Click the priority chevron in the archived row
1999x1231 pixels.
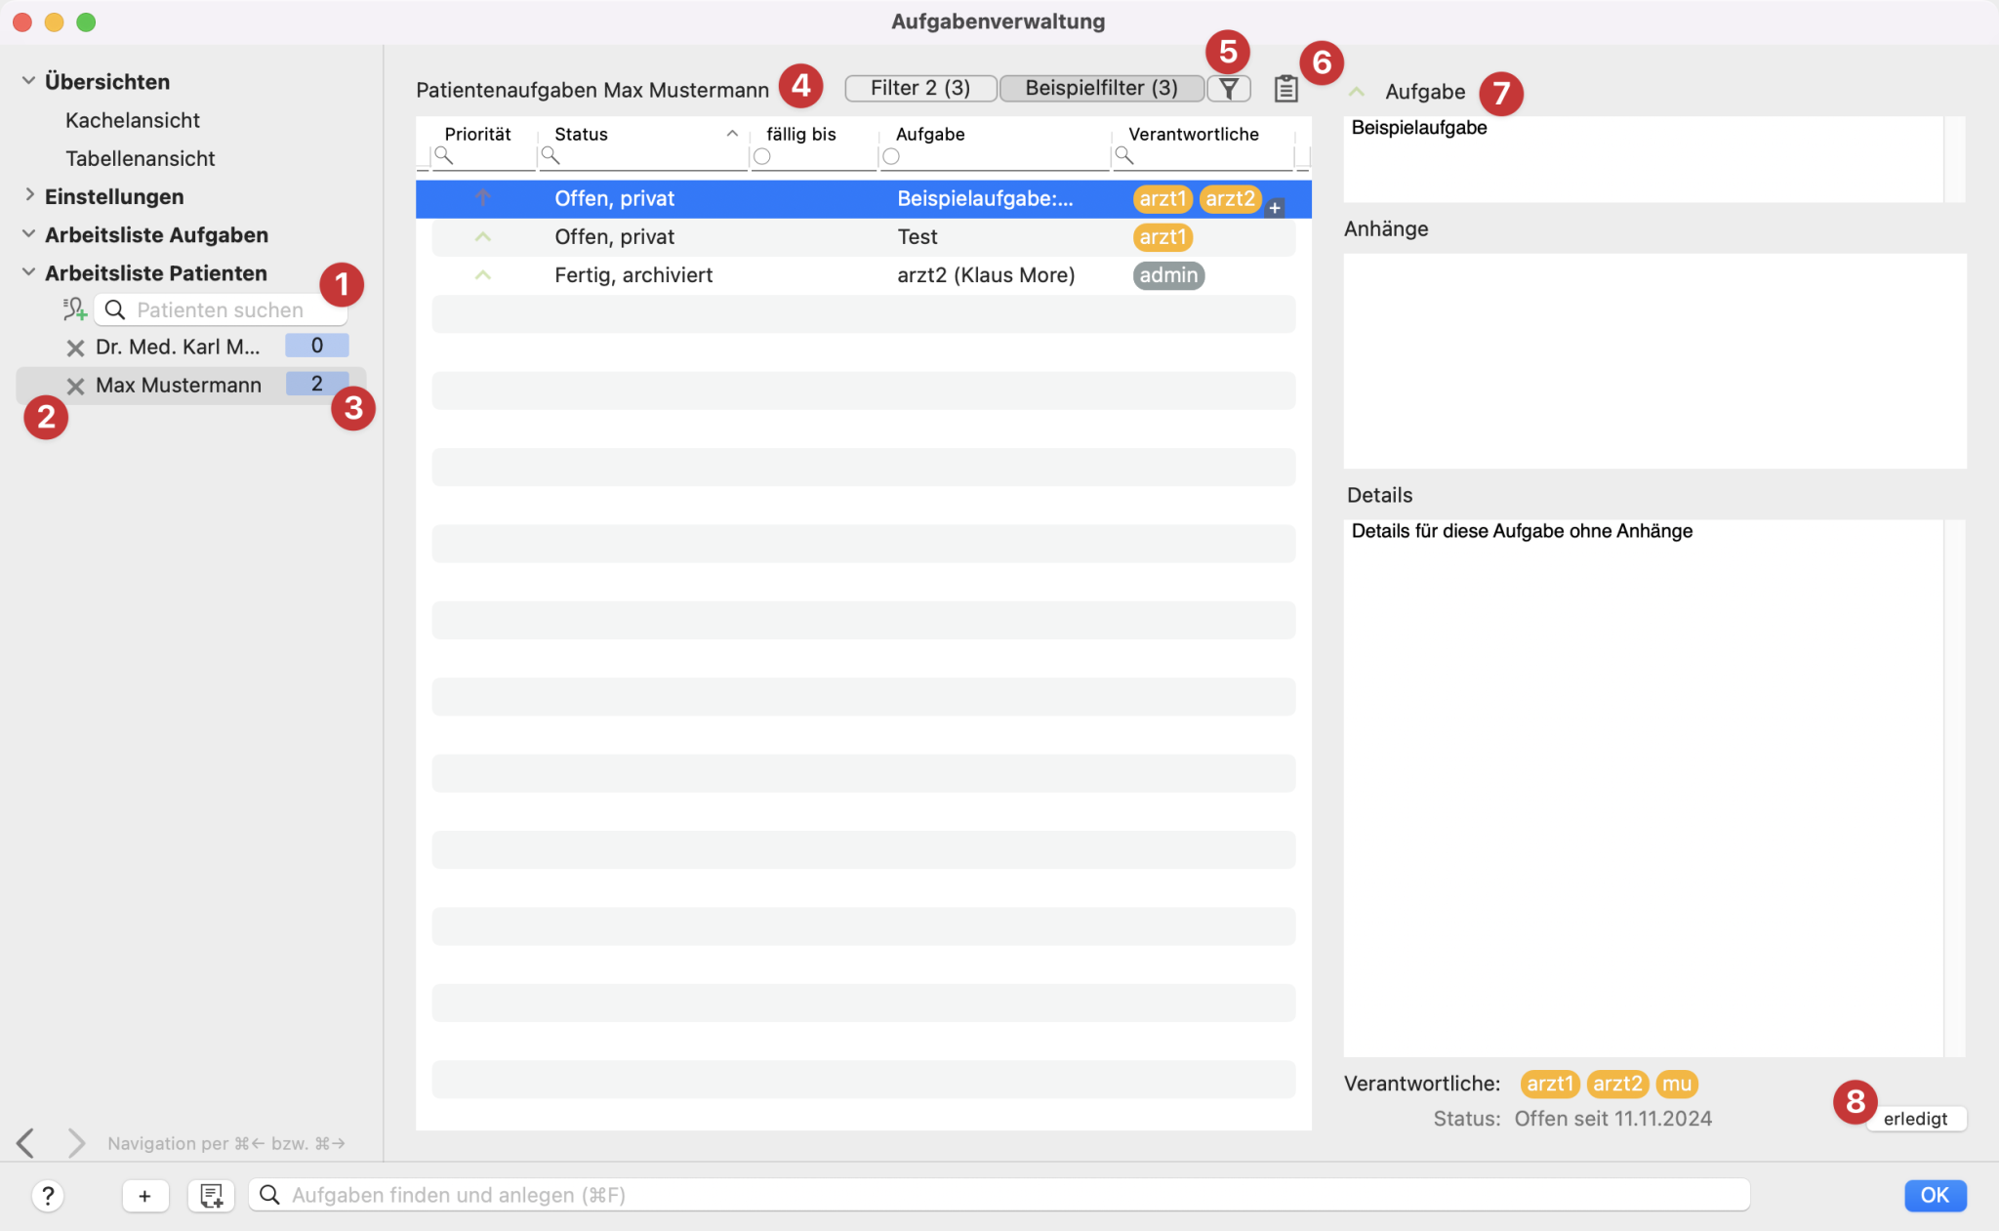(x=482, y=275)
